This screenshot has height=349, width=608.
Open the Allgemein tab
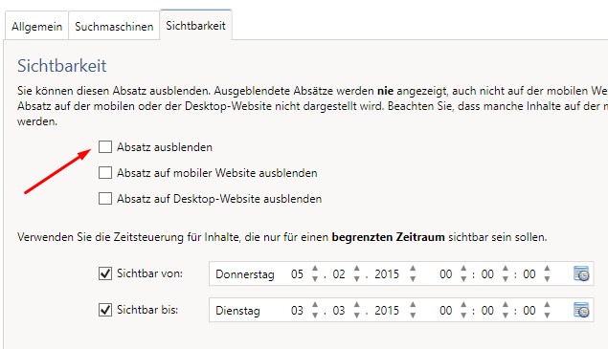(36, 27)
